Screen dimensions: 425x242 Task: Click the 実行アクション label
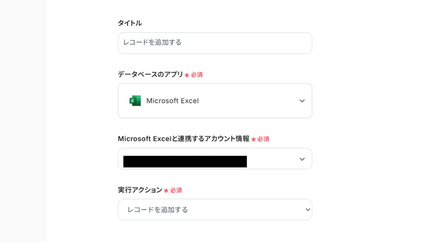pos(140,190)
